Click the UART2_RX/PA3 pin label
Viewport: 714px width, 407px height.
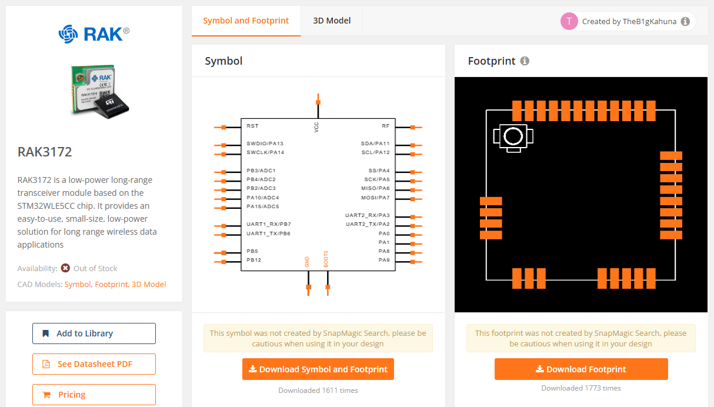click(368, 215)
